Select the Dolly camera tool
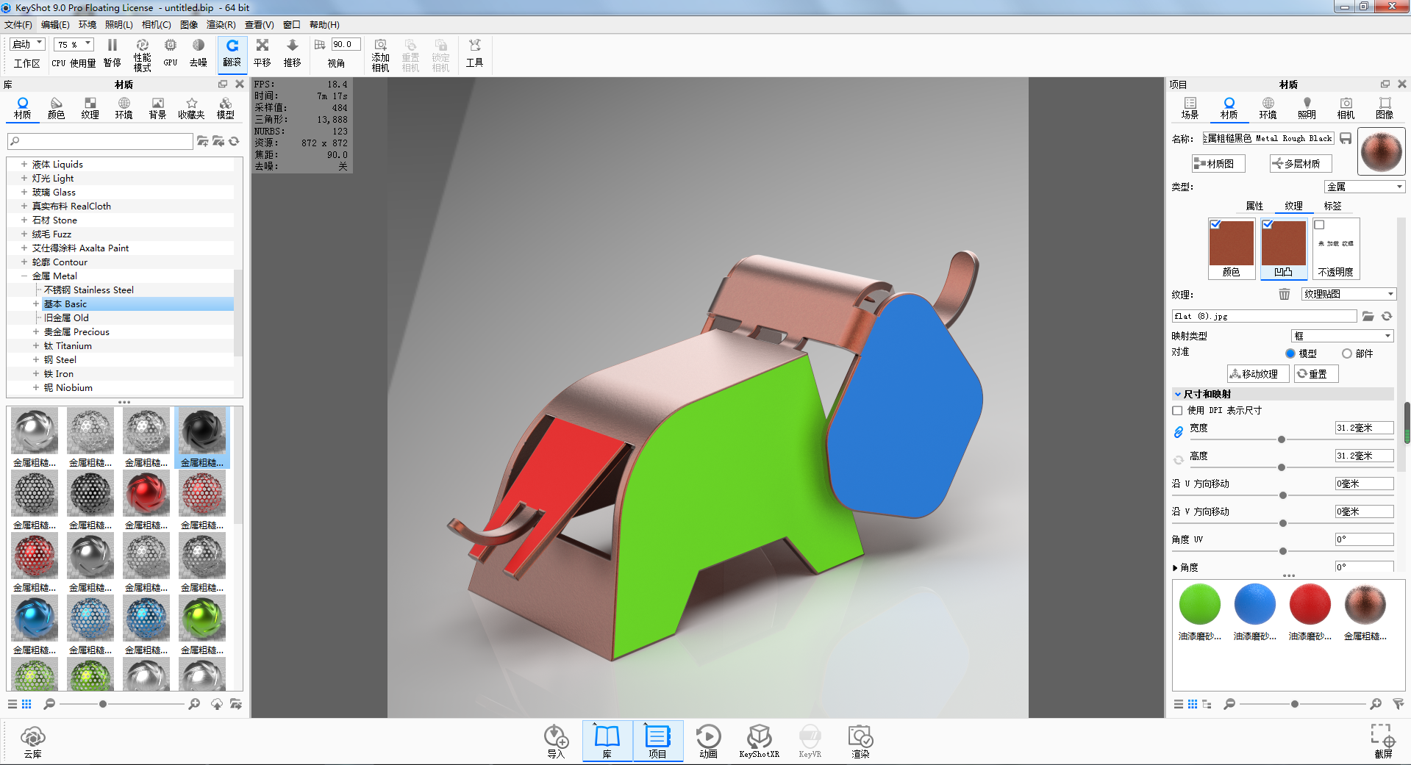Viewport: 1411px width, 765px height. [293, 53]
